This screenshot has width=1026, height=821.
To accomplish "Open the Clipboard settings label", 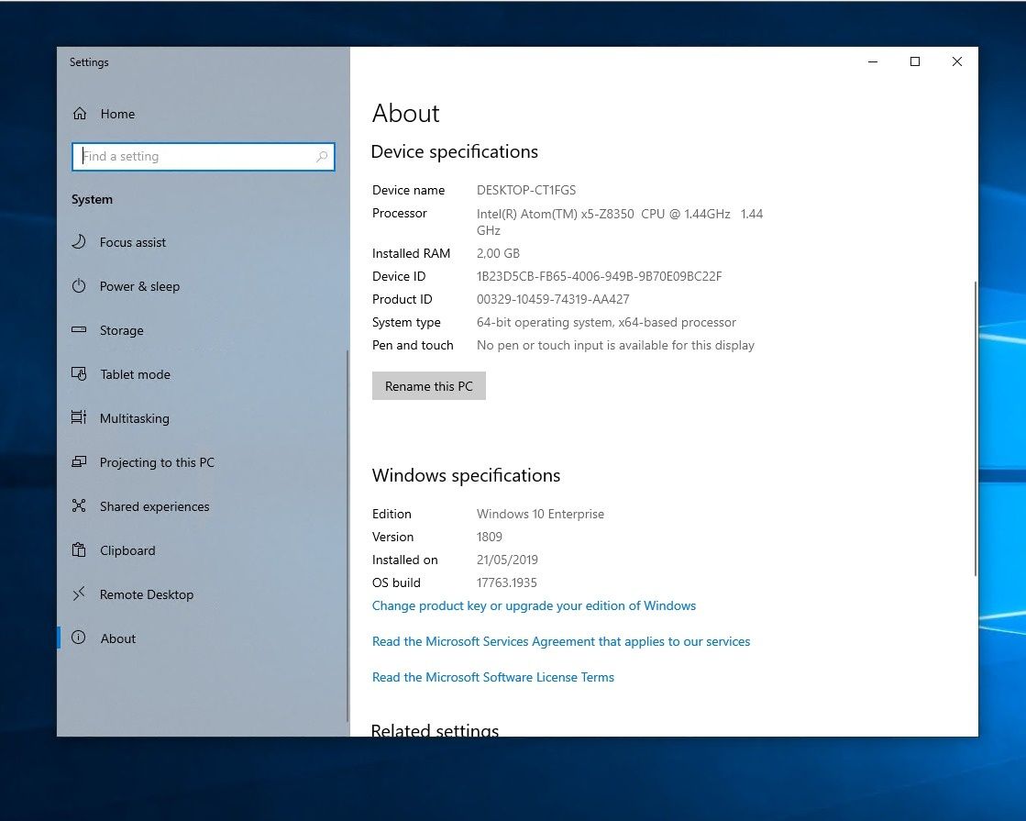I will [127, 550].
